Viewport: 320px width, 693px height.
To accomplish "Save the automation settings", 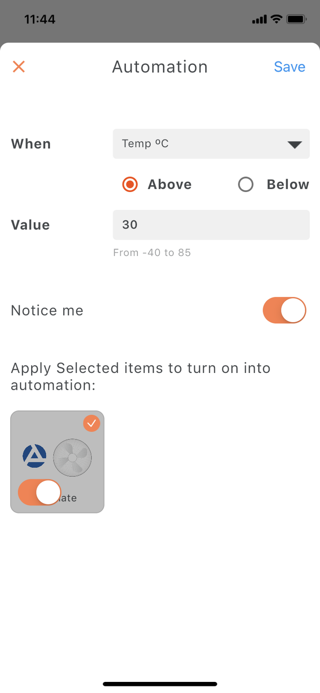I will [x=289, y=67].
